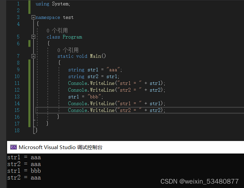Image resolution: width=244 pixels, height=188 pixels.
Task: Click 'void' keyword on line 7
Action: pyautogui.click(x=82, y=56)
